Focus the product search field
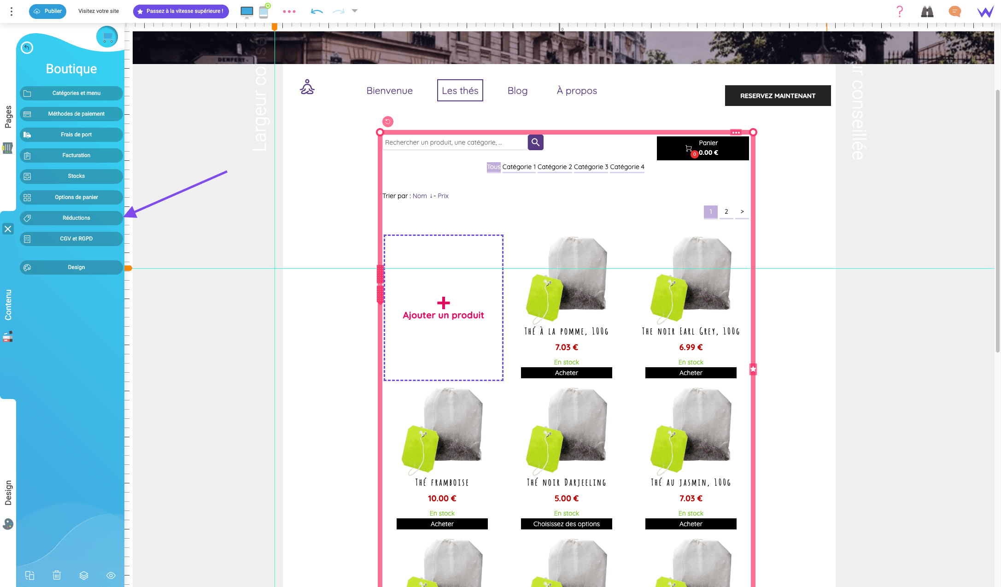 455,142
